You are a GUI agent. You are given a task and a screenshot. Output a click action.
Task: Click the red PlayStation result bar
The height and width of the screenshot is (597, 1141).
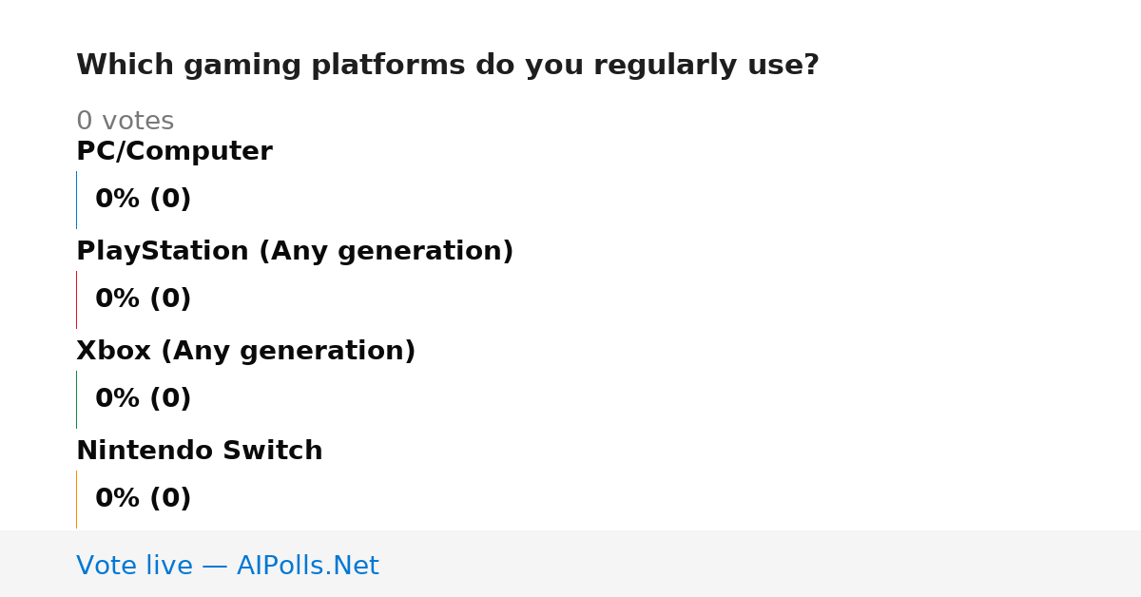(76, 299)
